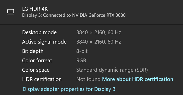Viewport: 183px width, 95px height.
Task: Click the monitor icon beside LG HDR 4K
Action: coord(11,12)
